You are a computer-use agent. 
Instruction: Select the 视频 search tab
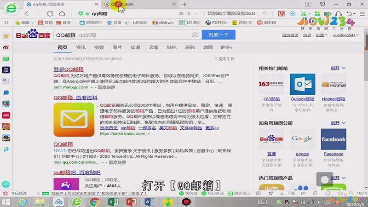[99, 47]
